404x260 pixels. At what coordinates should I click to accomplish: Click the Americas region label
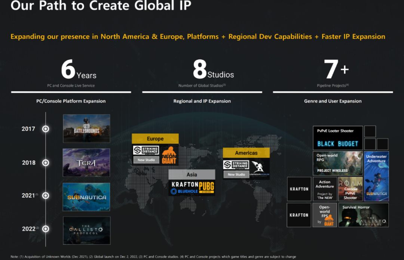pos(246,153)
